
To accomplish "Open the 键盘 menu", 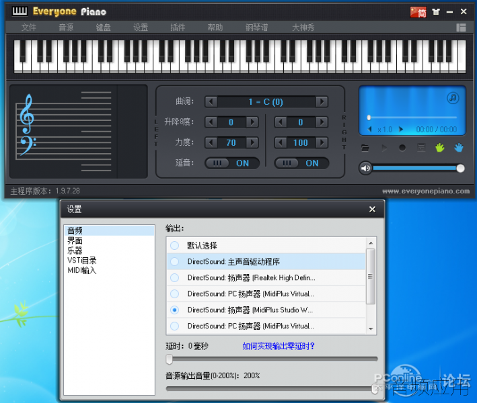I will point(103,28).
